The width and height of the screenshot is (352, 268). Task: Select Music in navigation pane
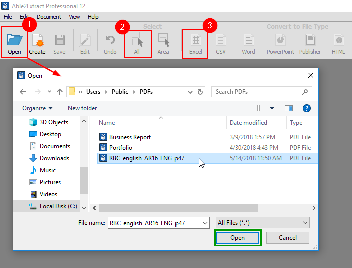pos(42,170)
